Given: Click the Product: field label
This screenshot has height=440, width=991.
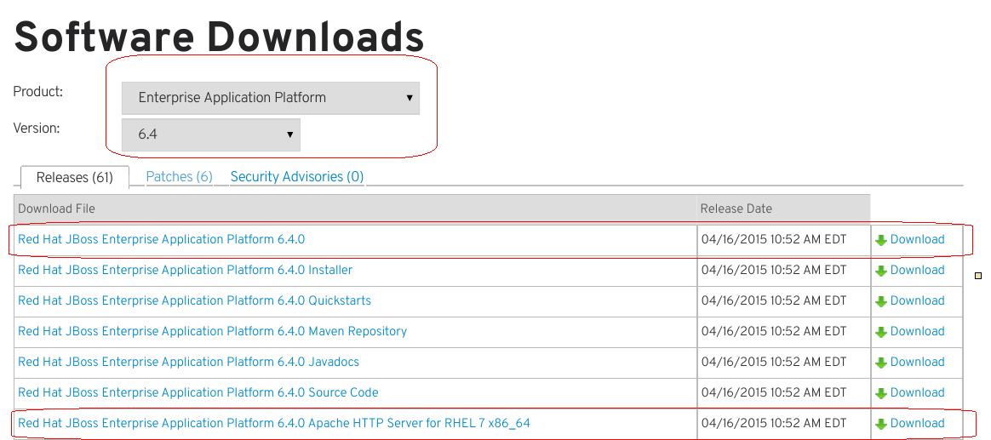Looking at the screenshot, I should [38, 92].
